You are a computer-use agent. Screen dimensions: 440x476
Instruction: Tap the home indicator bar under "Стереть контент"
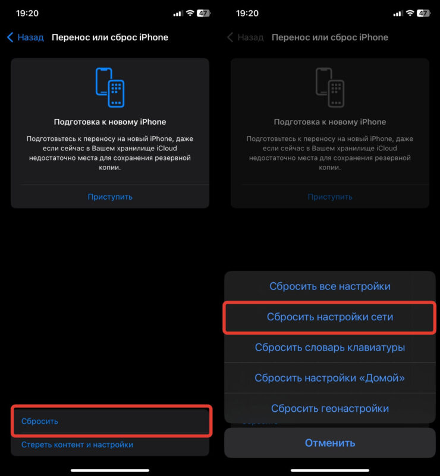click(x=110, y=470)
